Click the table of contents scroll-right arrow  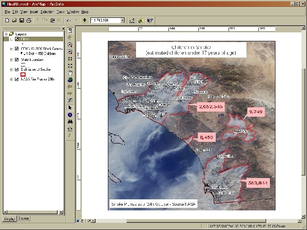61,212
